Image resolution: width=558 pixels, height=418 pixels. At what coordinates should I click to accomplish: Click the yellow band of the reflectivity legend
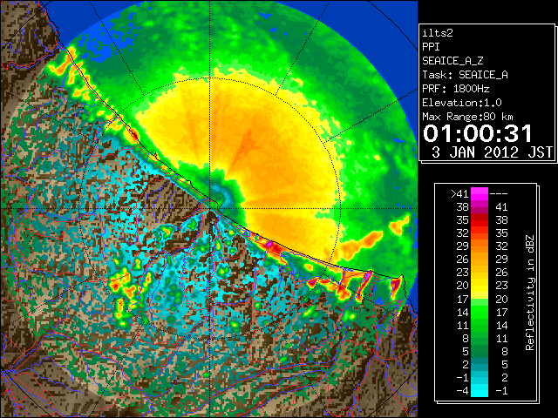480,286
